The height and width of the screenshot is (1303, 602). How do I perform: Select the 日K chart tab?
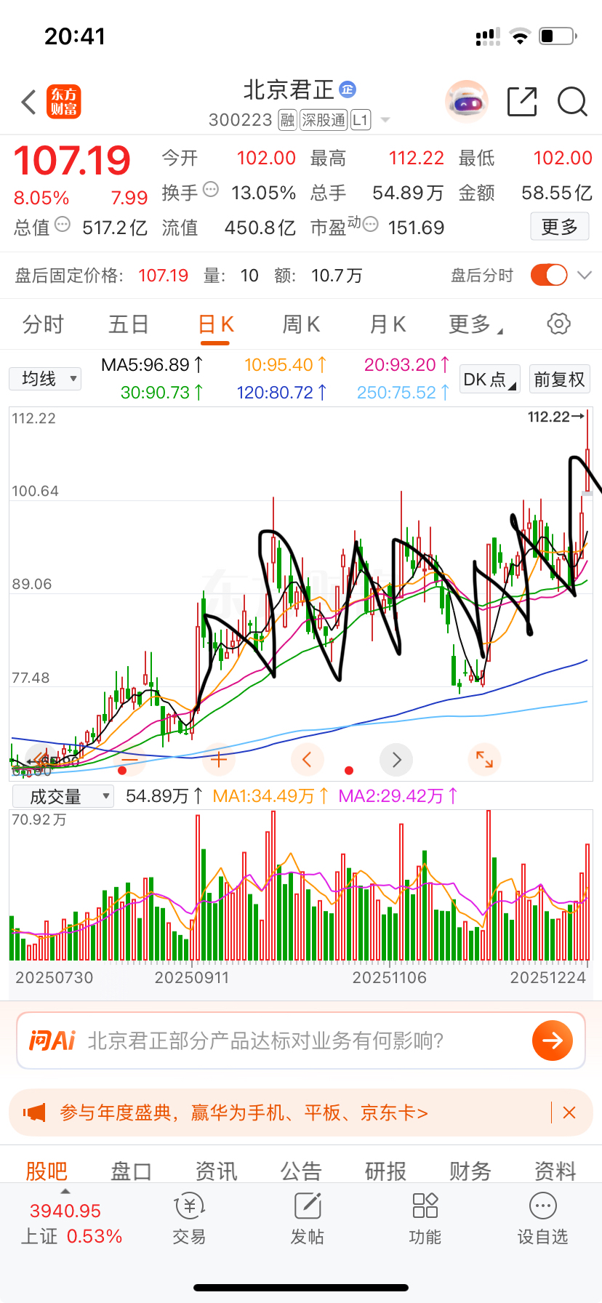(215, 324)
